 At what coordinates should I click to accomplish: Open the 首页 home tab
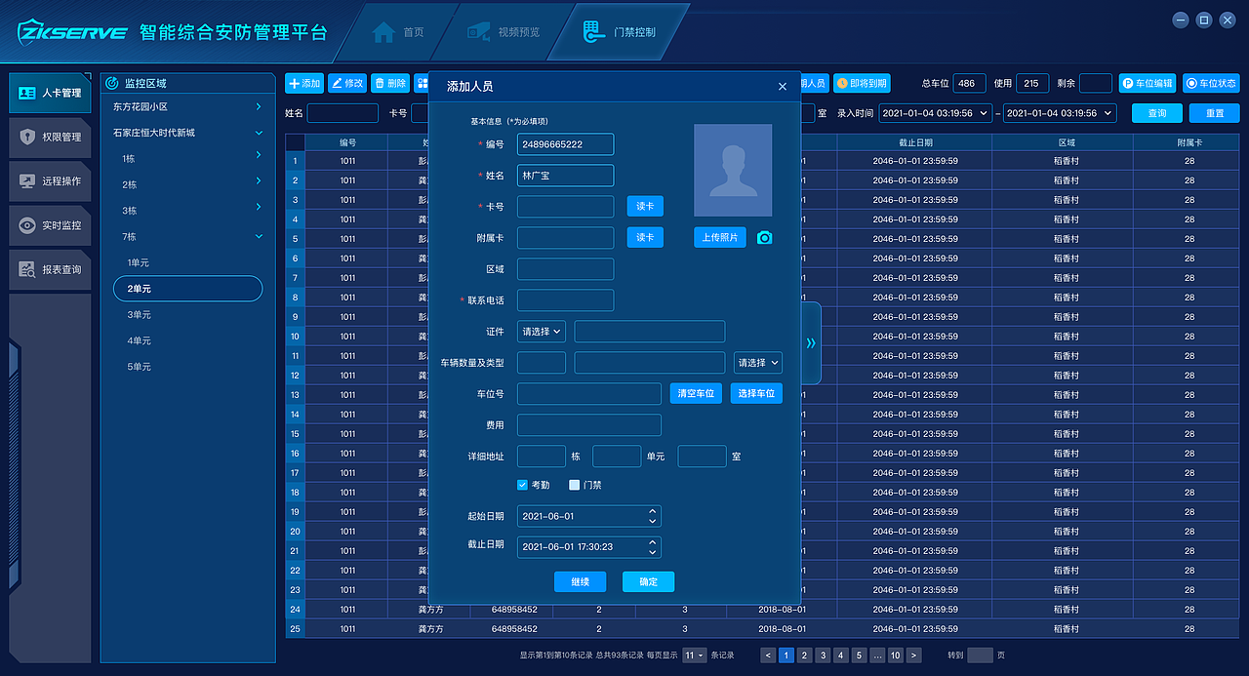(398, 32)
